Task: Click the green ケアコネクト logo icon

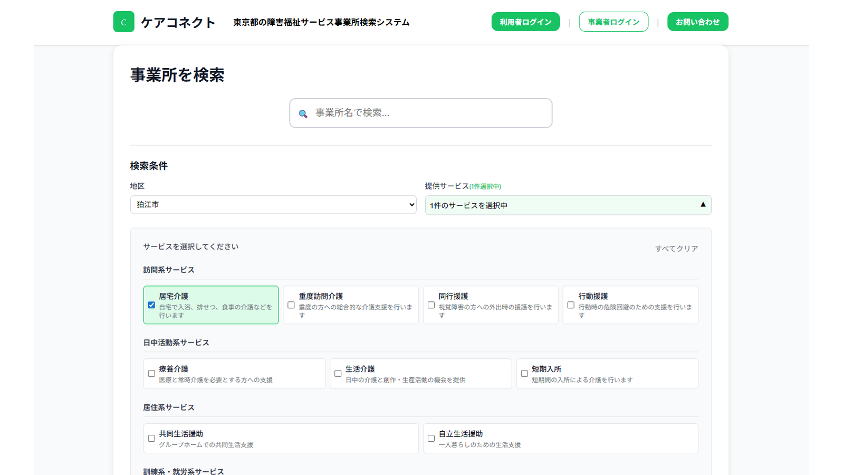Action: point(123,22)
